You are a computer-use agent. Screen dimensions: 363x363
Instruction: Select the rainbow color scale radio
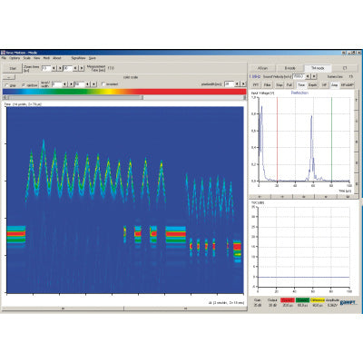[24, 85]
